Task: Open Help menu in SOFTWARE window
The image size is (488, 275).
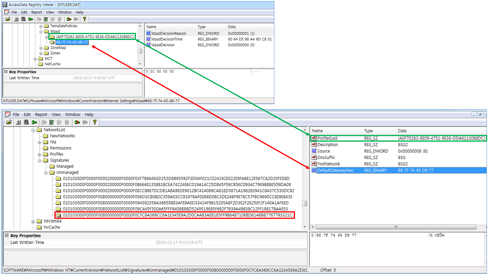Action: coord(89,114)
